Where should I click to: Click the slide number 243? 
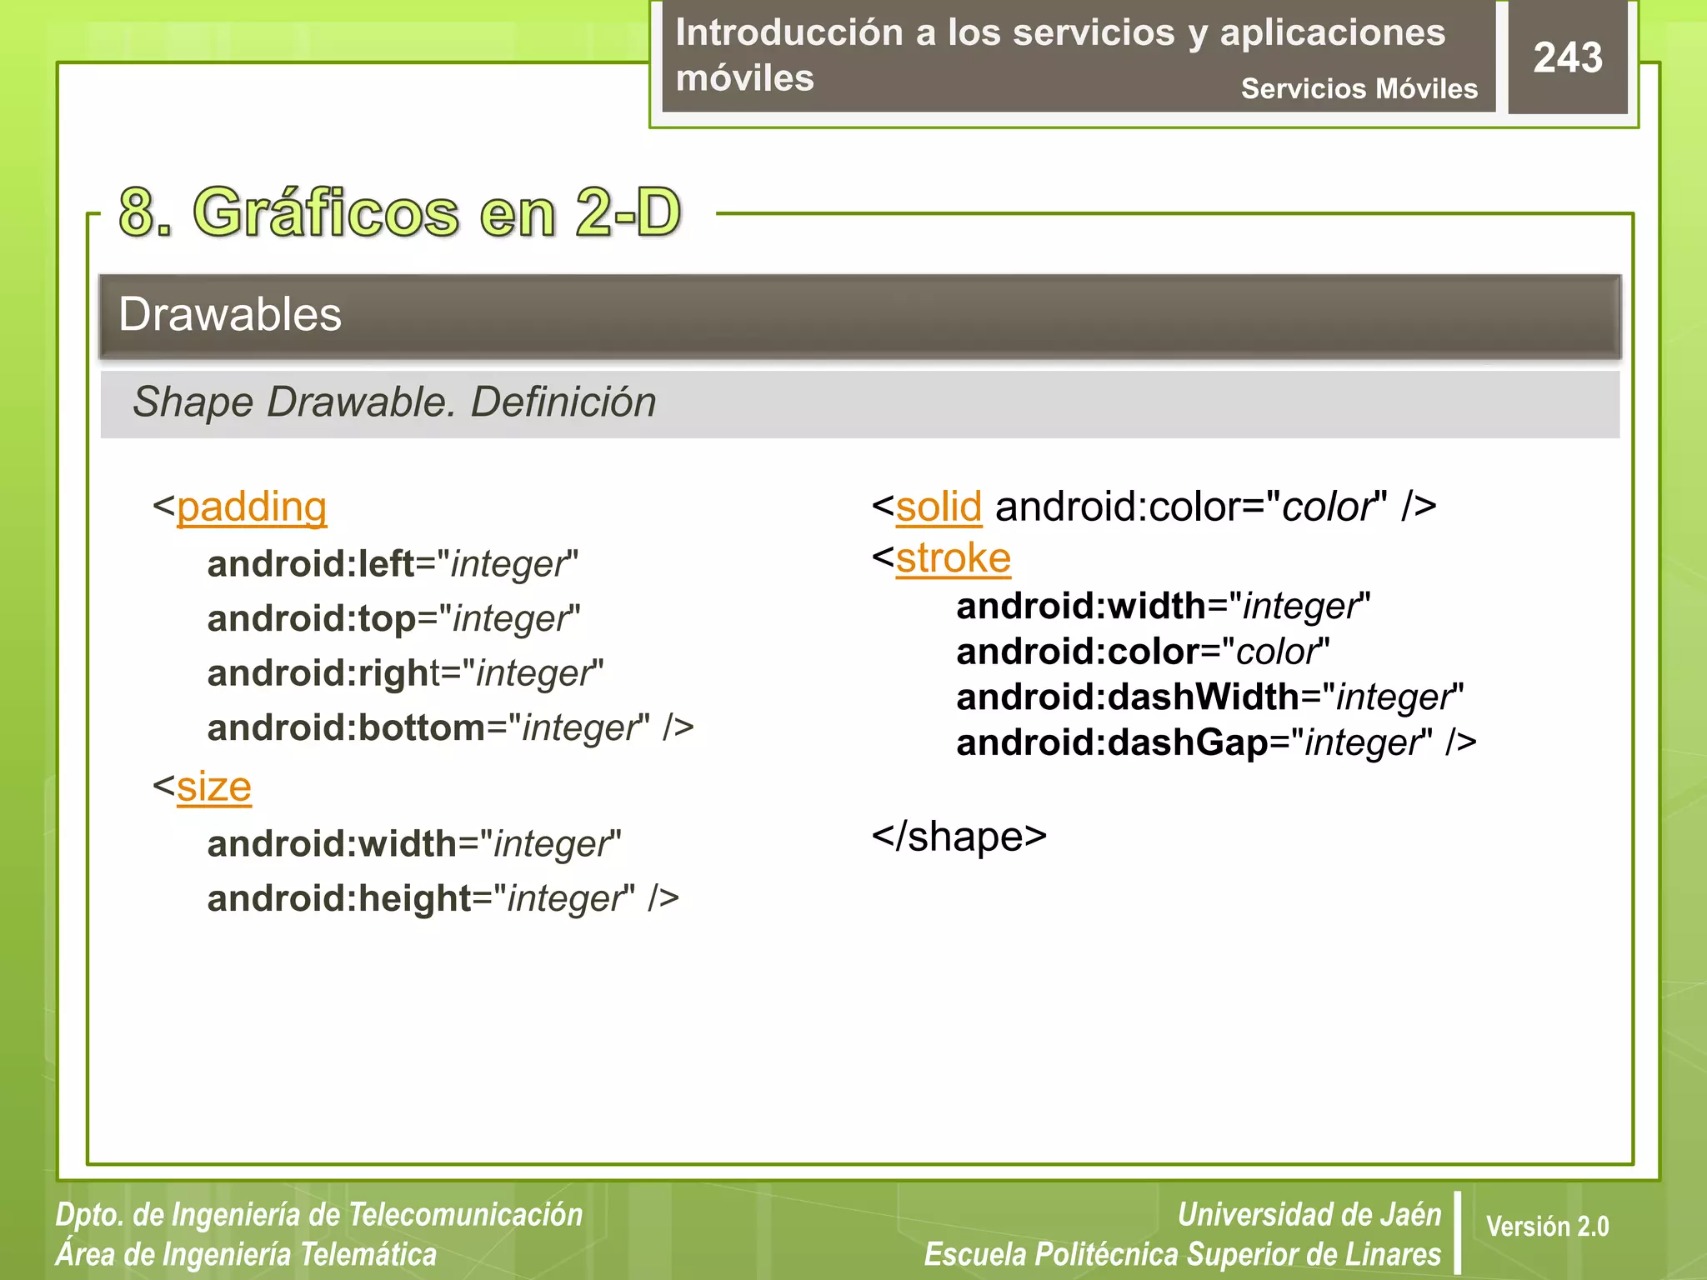[x=1568, y=57]
